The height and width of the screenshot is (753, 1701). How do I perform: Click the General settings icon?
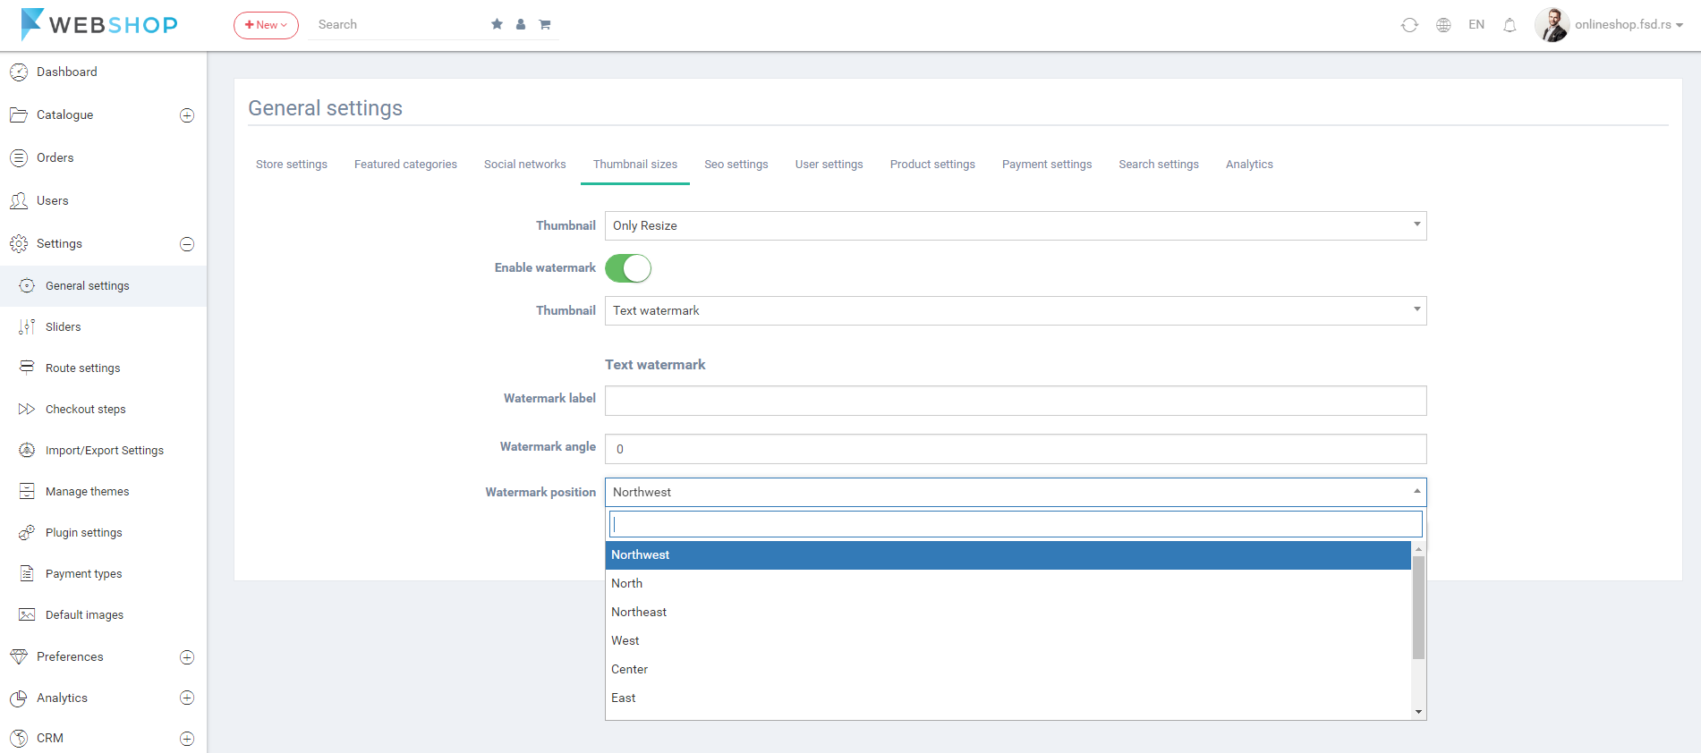point(28,286)
